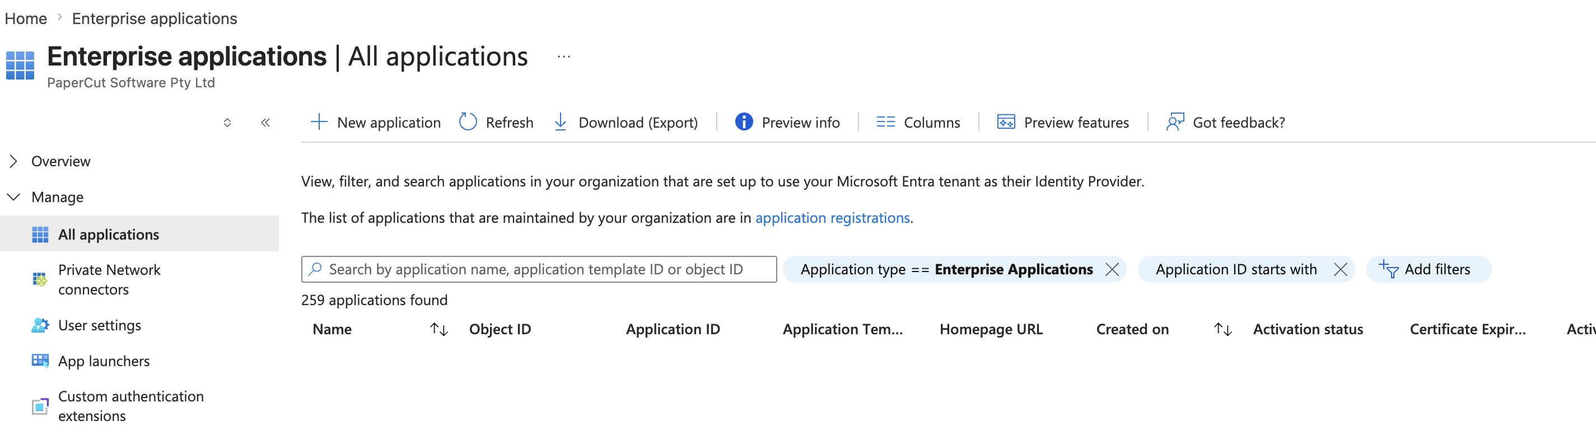Click the Application ID column header
The height and width of the screenshot is (435, 1596).
pyautogui.click(x=673, y=329)
